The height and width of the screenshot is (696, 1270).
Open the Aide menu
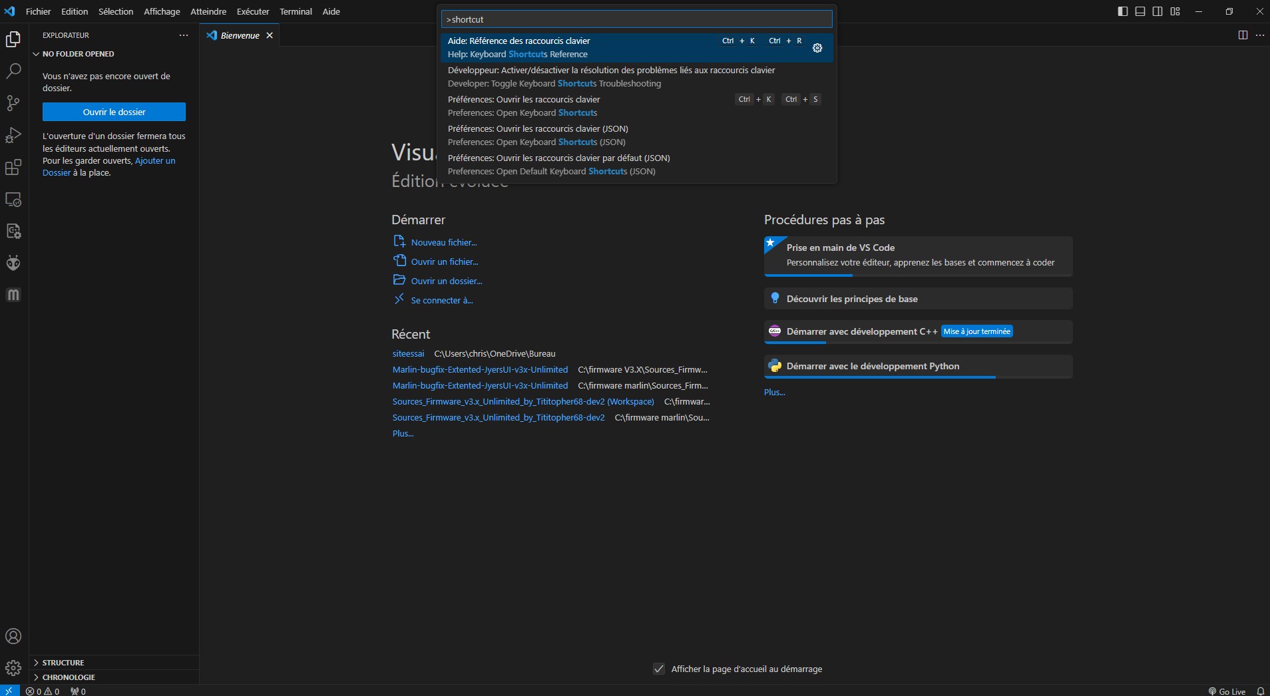331,11
